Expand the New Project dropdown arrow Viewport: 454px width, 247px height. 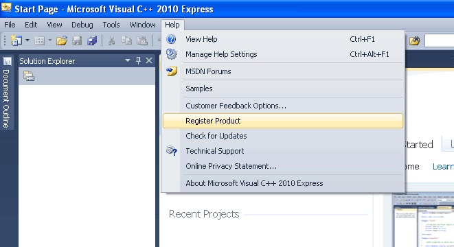27,40
